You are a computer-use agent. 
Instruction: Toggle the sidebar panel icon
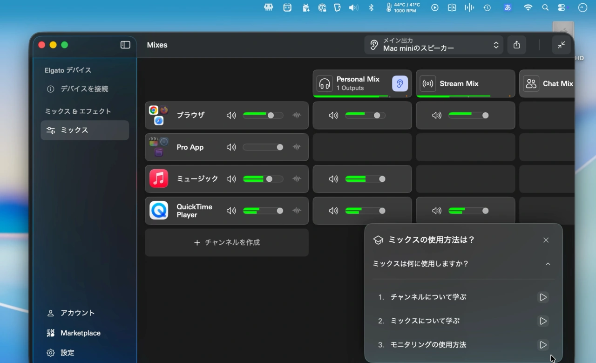pyautogui.click(x=125, y=44)
